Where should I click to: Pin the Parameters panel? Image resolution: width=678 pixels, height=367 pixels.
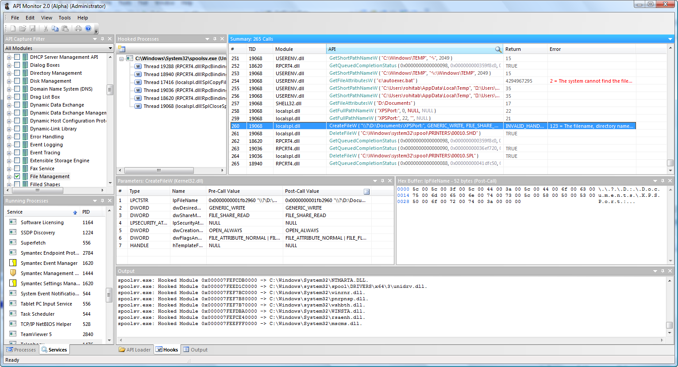point(382,181)
